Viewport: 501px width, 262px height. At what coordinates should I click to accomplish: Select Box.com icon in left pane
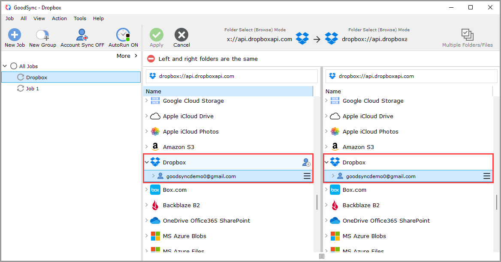[x=155, y=190]
